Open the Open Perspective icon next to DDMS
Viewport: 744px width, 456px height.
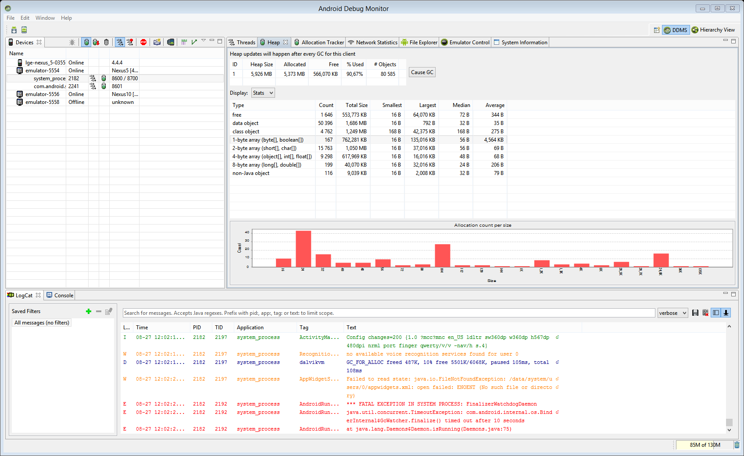(657, 30)
